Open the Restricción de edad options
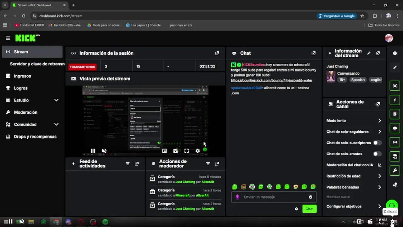Viewport: 403px width, 227px height. pos(354,176)
